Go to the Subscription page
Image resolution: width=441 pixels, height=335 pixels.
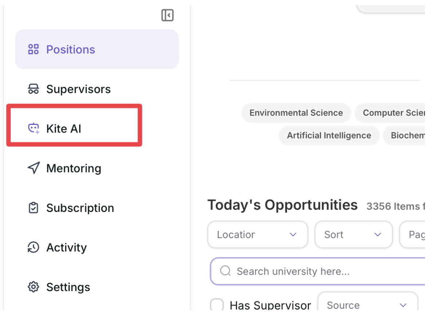[80, 208]
